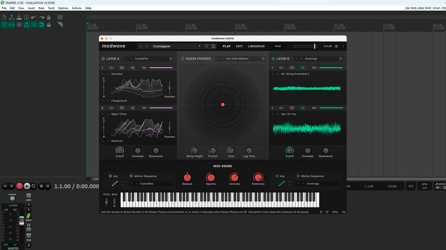This screenshot has width=446, height=250.
Task: Click the New Project icon in REAPER toolbar
Action: tap(4, 17)
